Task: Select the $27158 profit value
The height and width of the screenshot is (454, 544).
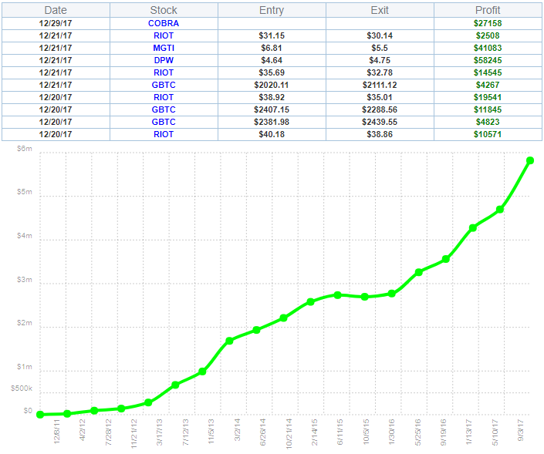Action: [x=488, y=23]
